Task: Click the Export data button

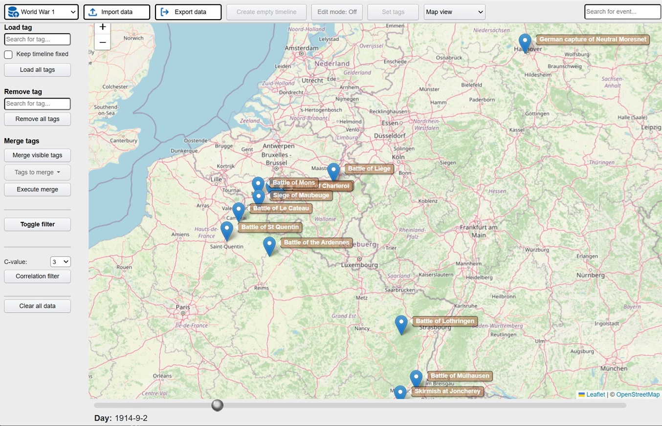Action: 188,12
